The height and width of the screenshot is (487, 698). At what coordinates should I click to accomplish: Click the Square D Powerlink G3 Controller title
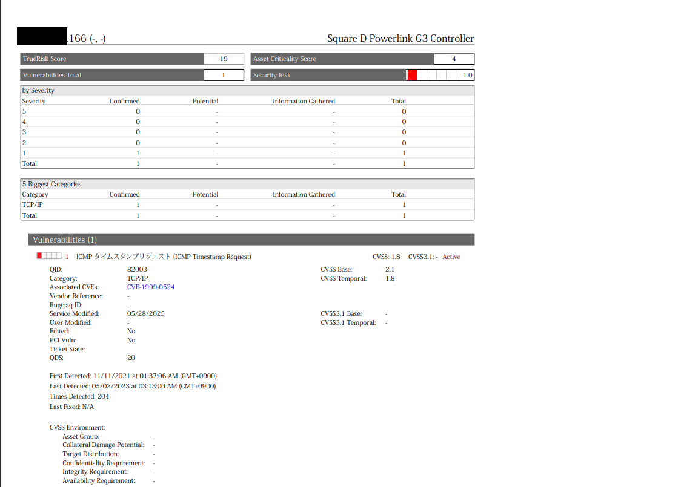[x=401, y=39]
